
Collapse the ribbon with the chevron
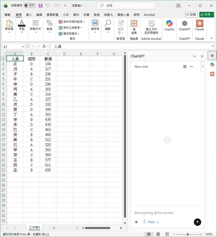[x=212, y=38]
